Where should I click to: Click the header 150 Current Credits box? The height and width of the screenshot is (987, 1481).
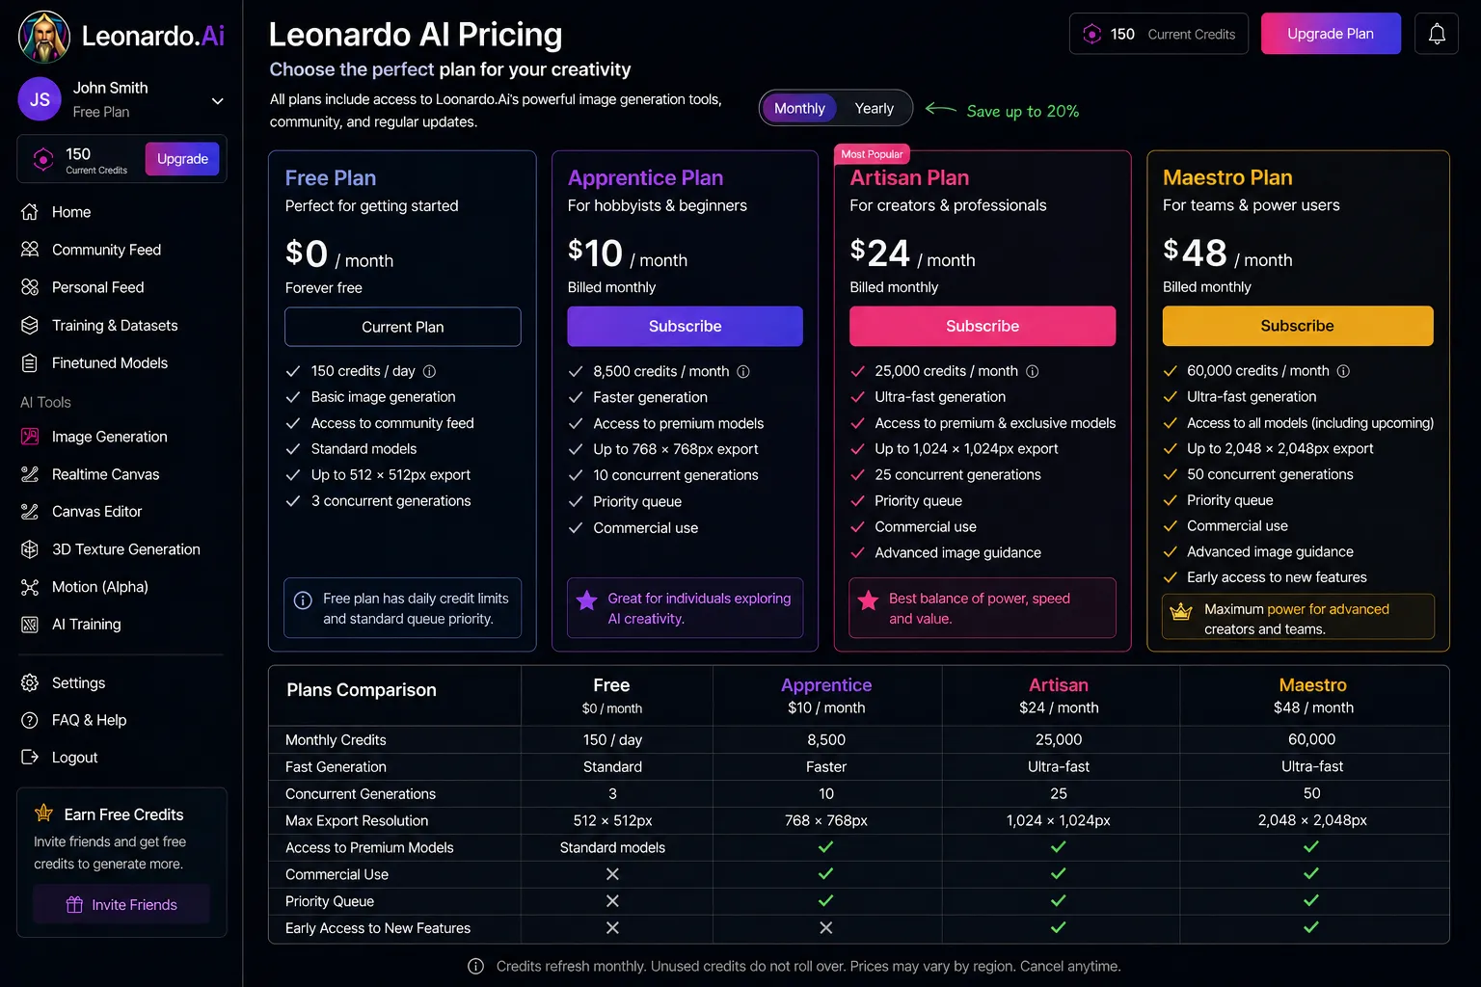point(1159,34)
